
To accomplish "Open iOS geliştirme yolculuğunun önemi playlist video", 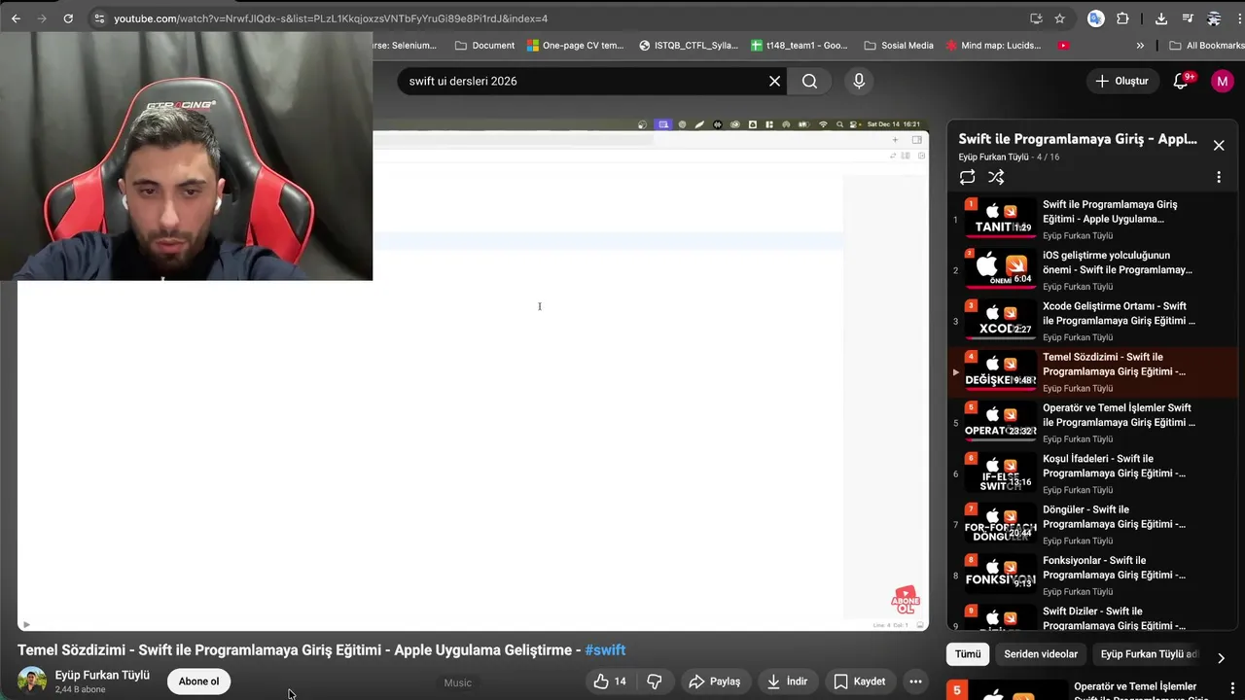I will [x=1093, y=270].
